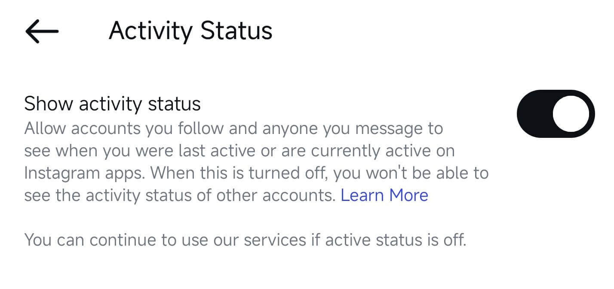Select the Activity Status page title
614x289 pixels.
coord(191,30)
